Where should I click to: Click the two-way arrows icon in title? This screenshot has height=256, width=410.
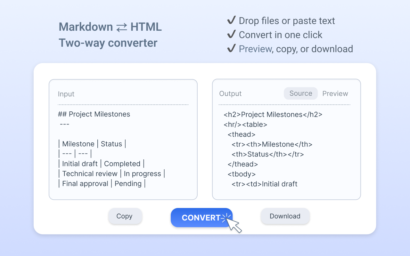(122, 28)
